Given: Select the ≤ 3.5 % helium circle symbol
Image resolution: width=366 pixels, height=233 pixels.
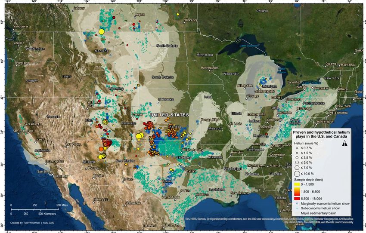Looking at the screenshot, I should pos(297,157).
